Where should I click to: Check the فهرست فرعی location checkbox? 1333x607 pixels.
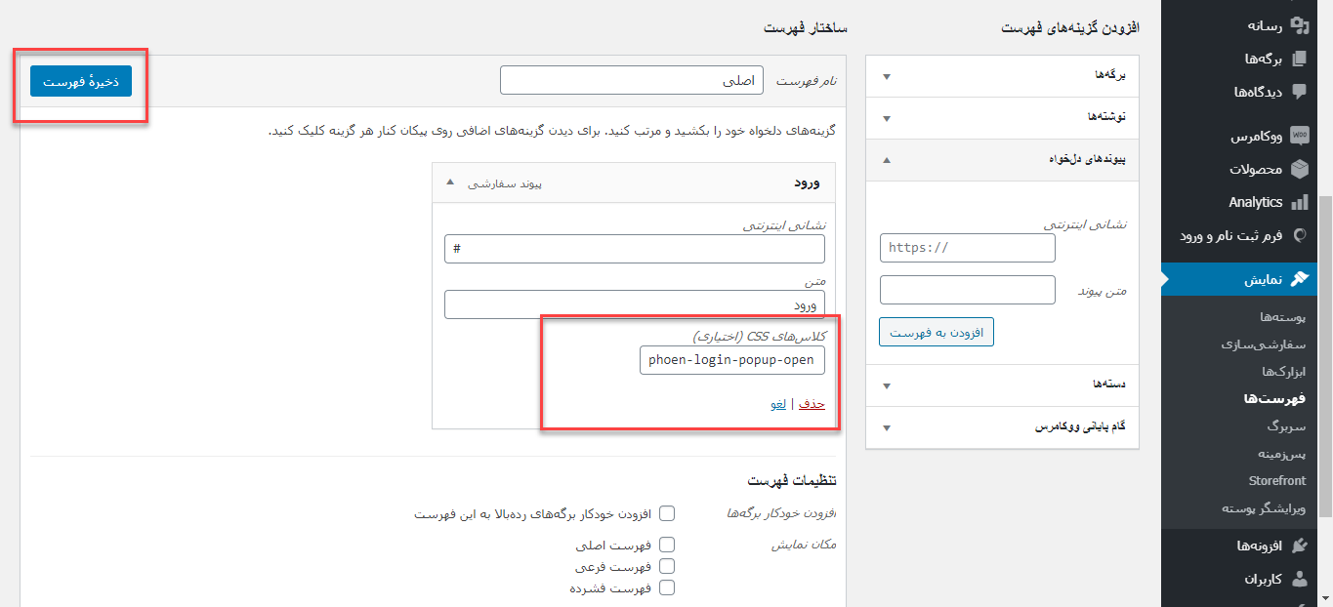667,566
